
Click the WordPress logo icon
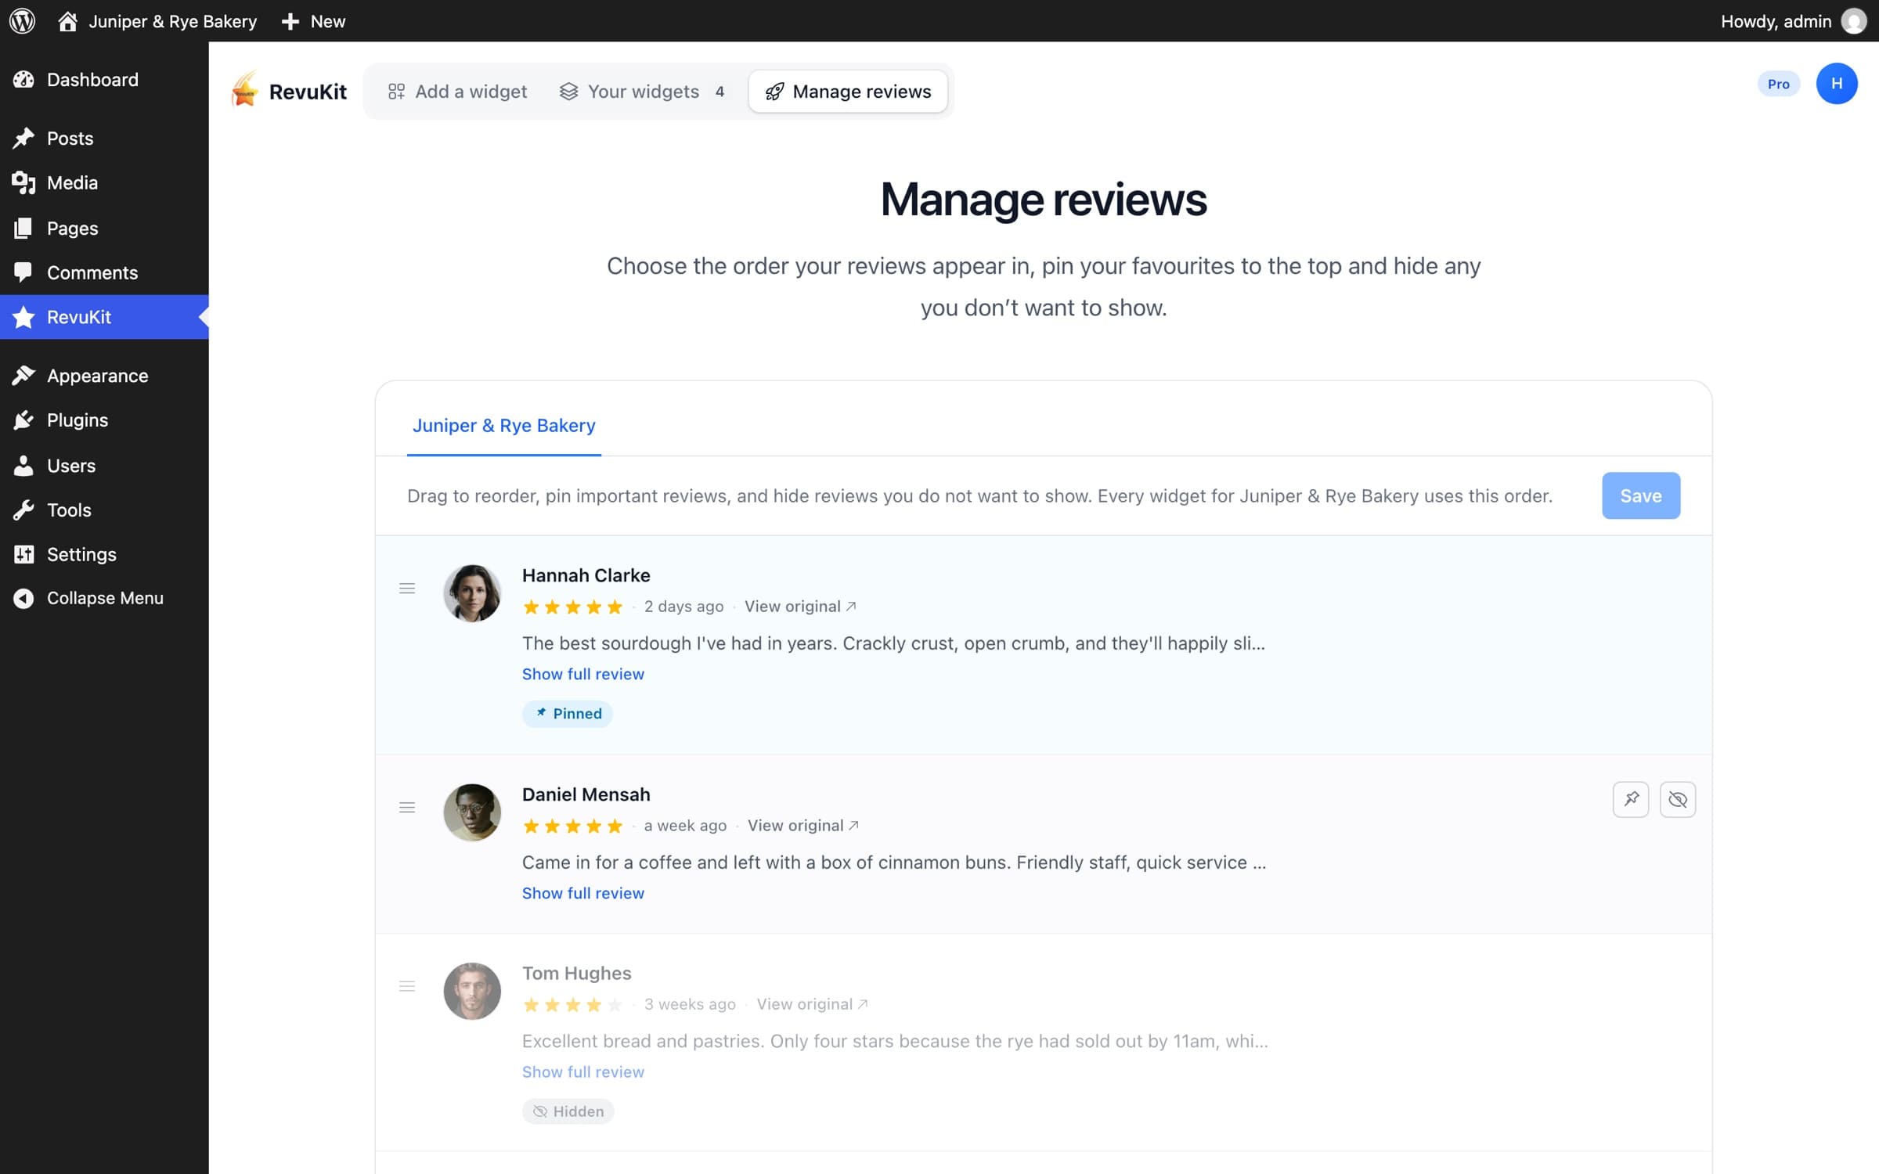point(22,21)
